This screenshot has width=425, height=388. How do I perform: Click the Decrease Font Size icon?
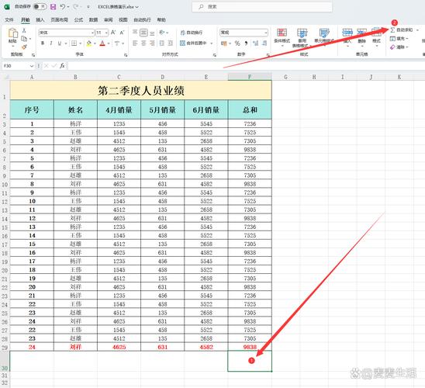122,33
